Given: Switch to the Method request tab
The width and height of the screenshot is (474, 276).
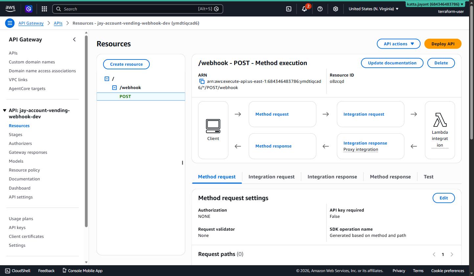Looking at the screenshot, I should coord(217,177).
